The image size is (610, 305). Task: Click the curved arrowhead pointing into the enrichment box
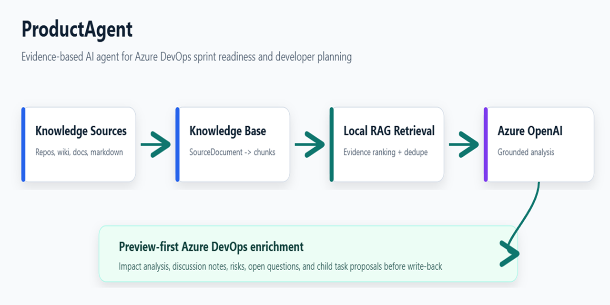pos(508,254)
